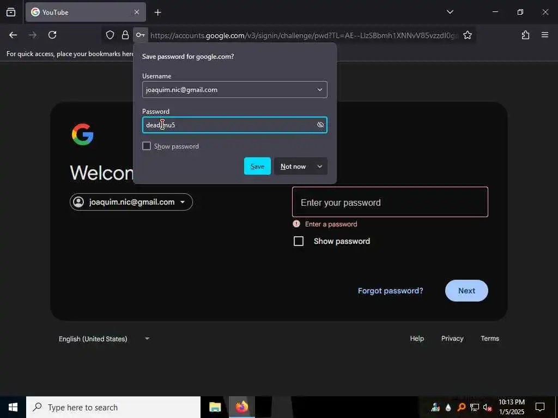Open File Explorer from taskbar
This screenshot has width=558, height=418.
pos(215,407)
